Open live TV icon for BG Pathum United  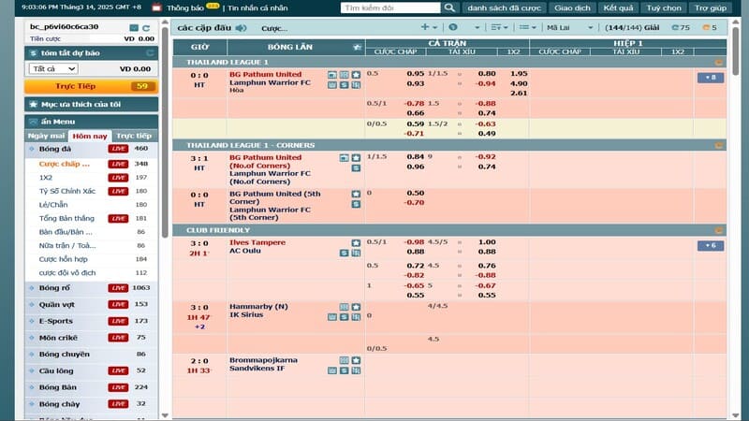(x=332, y=75)
